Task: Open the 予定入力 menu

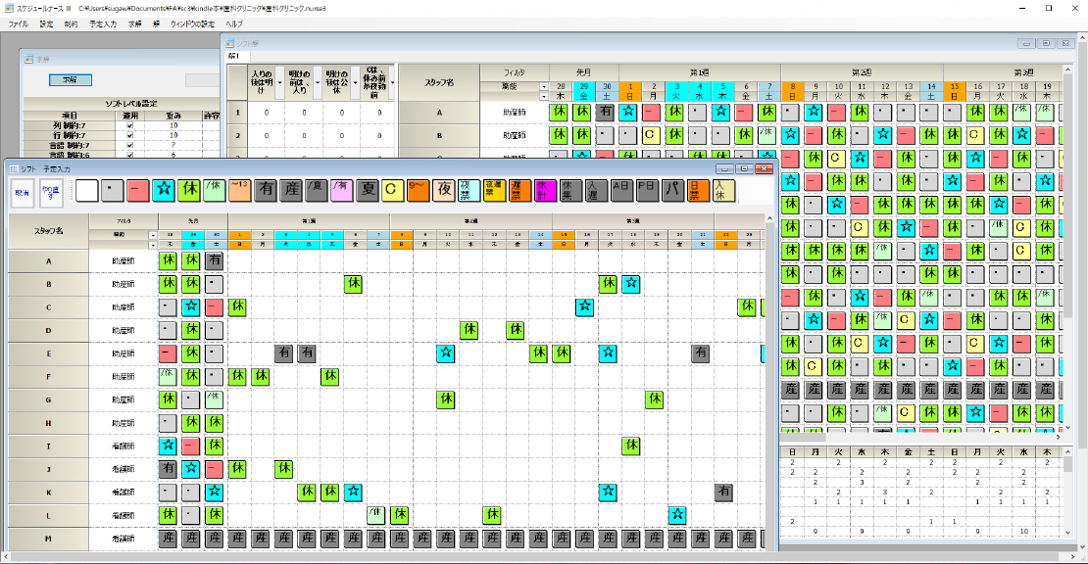Action: [x=102, y=23]
